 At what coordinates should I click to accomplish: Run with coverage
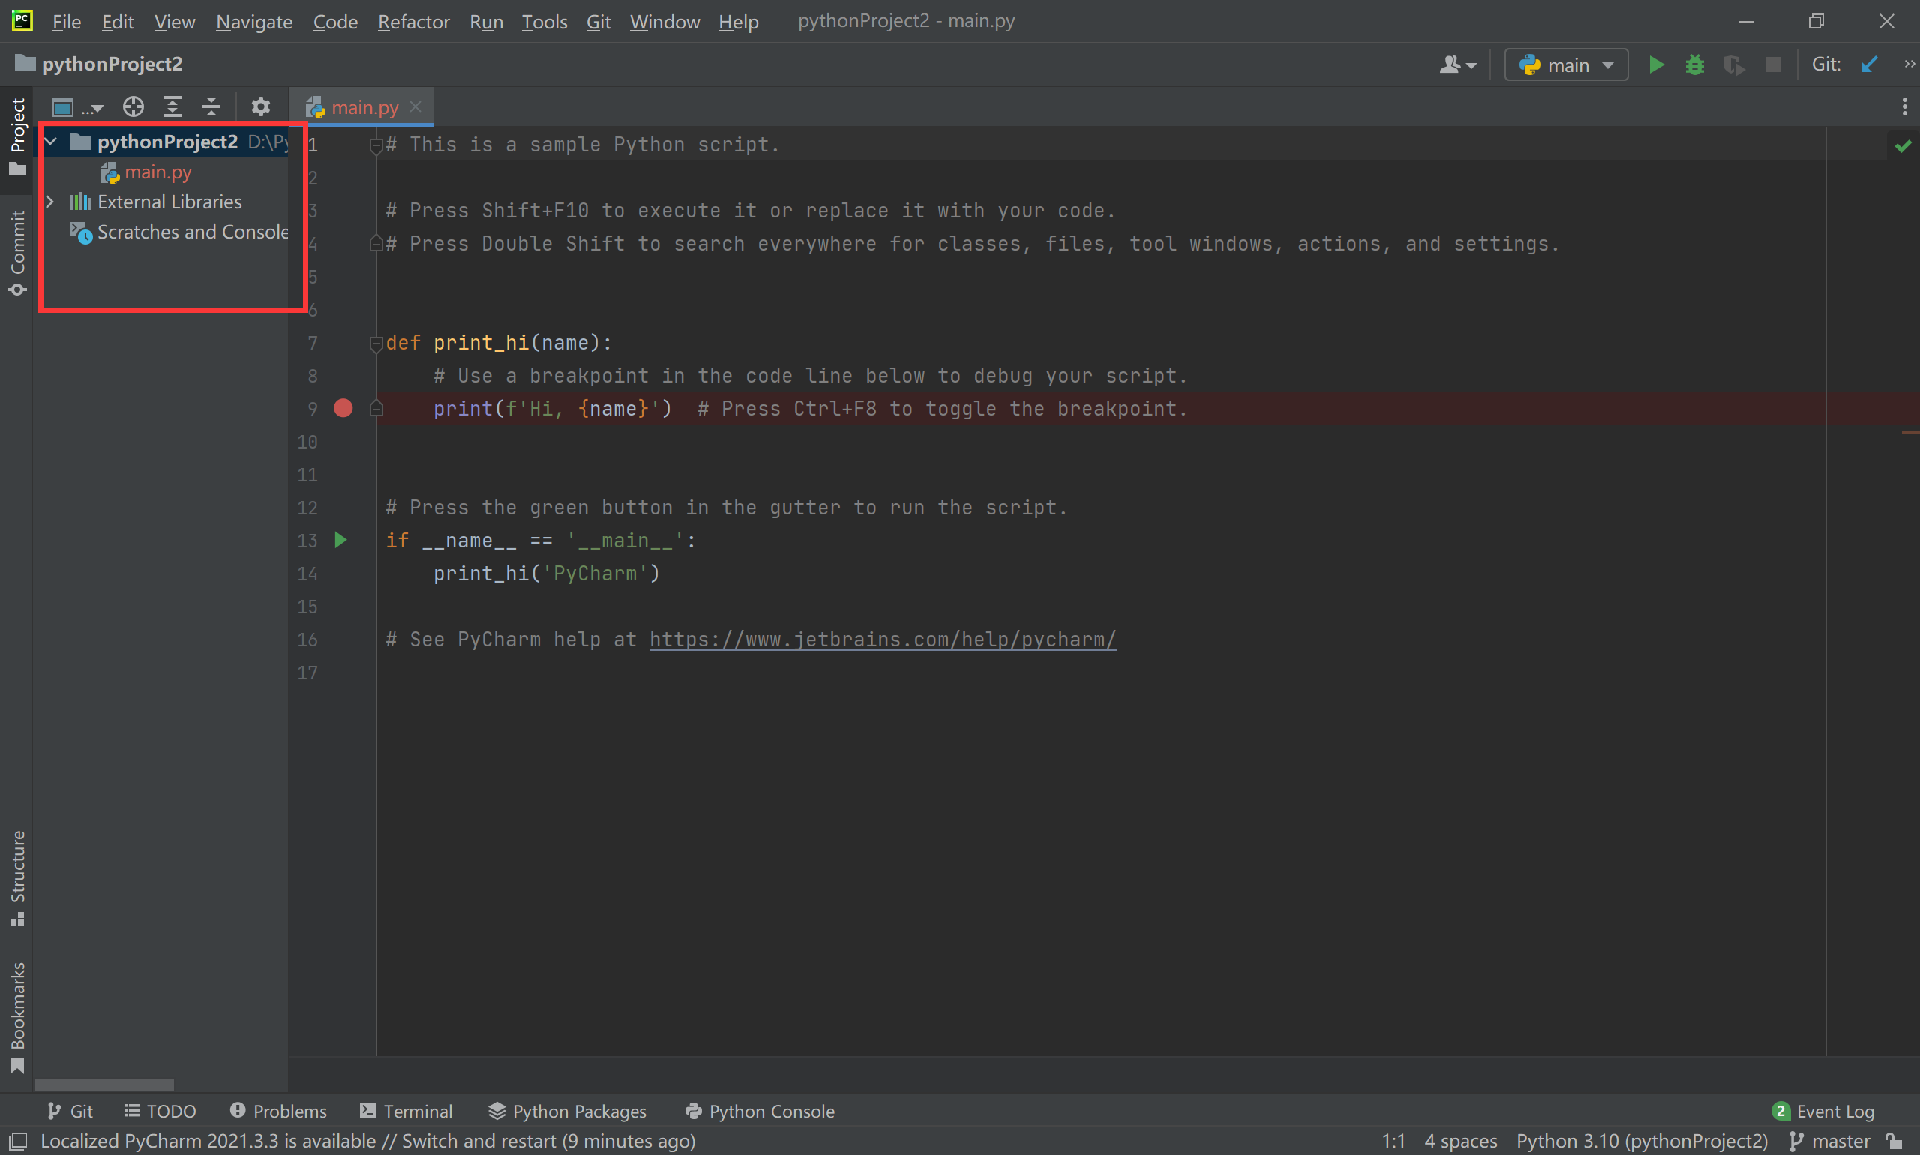coord(1734,64)
